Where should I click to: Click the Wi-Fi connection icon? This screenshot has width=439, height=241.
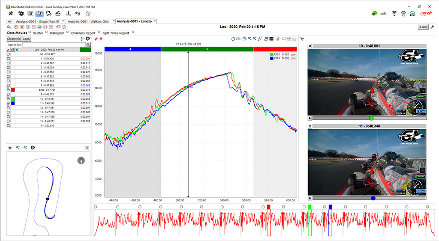394,13
